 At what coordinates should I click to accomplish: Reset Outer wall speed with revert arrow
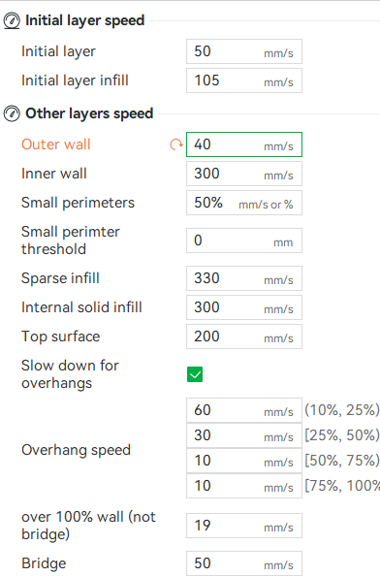[x=176, y=144]
